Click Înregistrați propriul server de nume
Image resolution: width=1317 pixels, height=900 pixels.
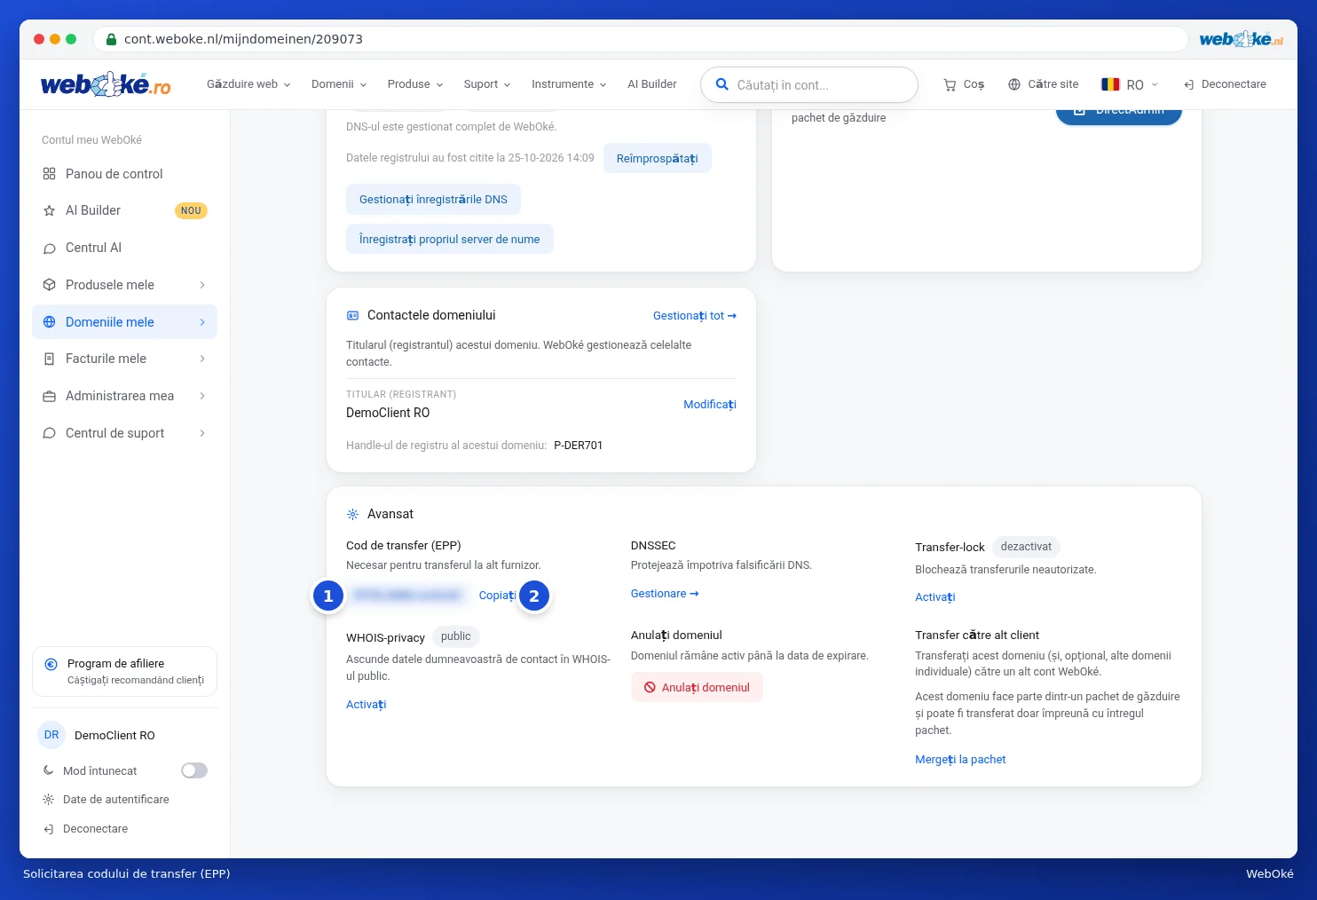tap(450, 239)
